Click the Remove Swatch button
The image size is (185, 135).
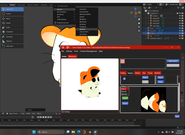tap(173, 65)
